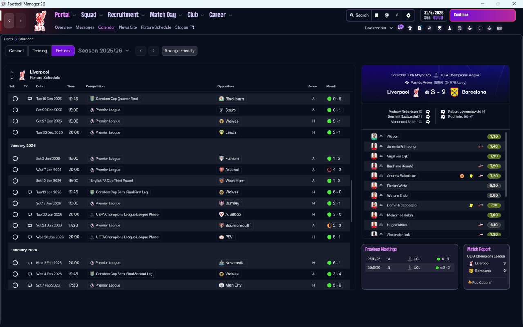Screen dimensions: 523x327
Task: Go to the next season with right arrow
Action: [153, 51]
